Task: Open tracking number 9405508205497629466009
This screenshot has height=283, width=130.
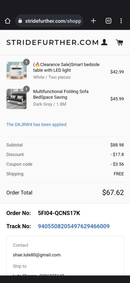Action: [74, 226]
